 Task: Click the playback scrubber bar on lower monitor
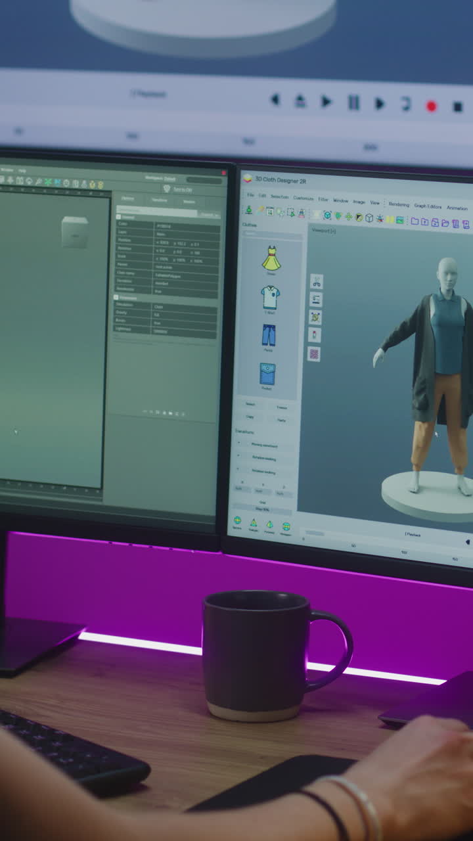(314, 533)
